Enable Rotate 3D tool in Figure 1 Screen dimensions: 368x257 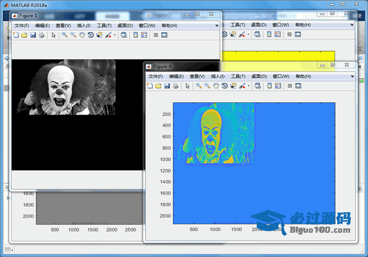91,35
